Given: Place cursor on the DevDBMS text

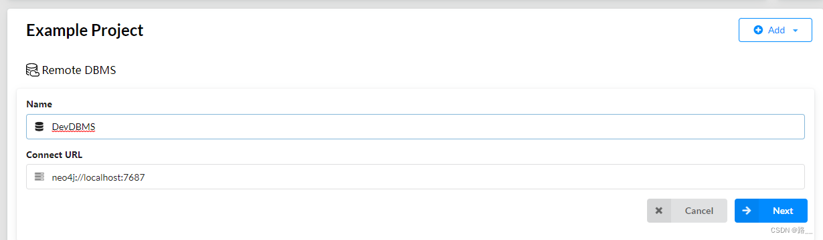Looking at the screenshot, I should pos(72,127).
